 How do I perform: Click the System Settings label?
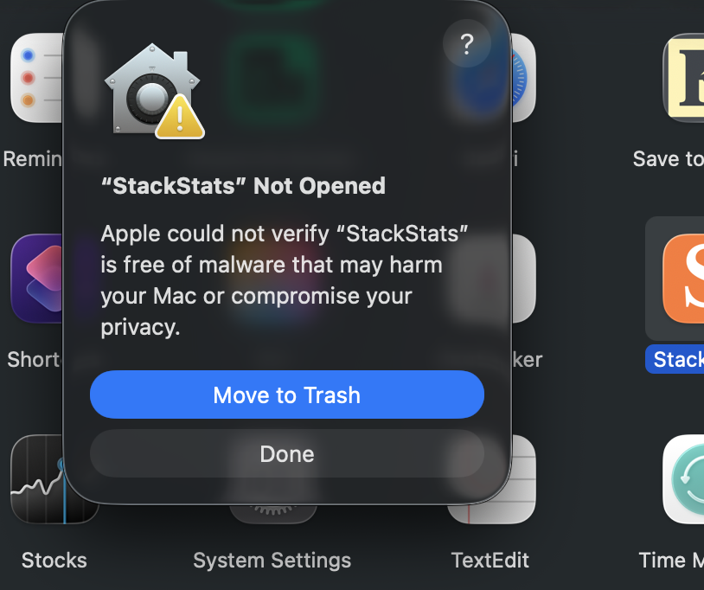pyautogui.click(x=272, y=561)
